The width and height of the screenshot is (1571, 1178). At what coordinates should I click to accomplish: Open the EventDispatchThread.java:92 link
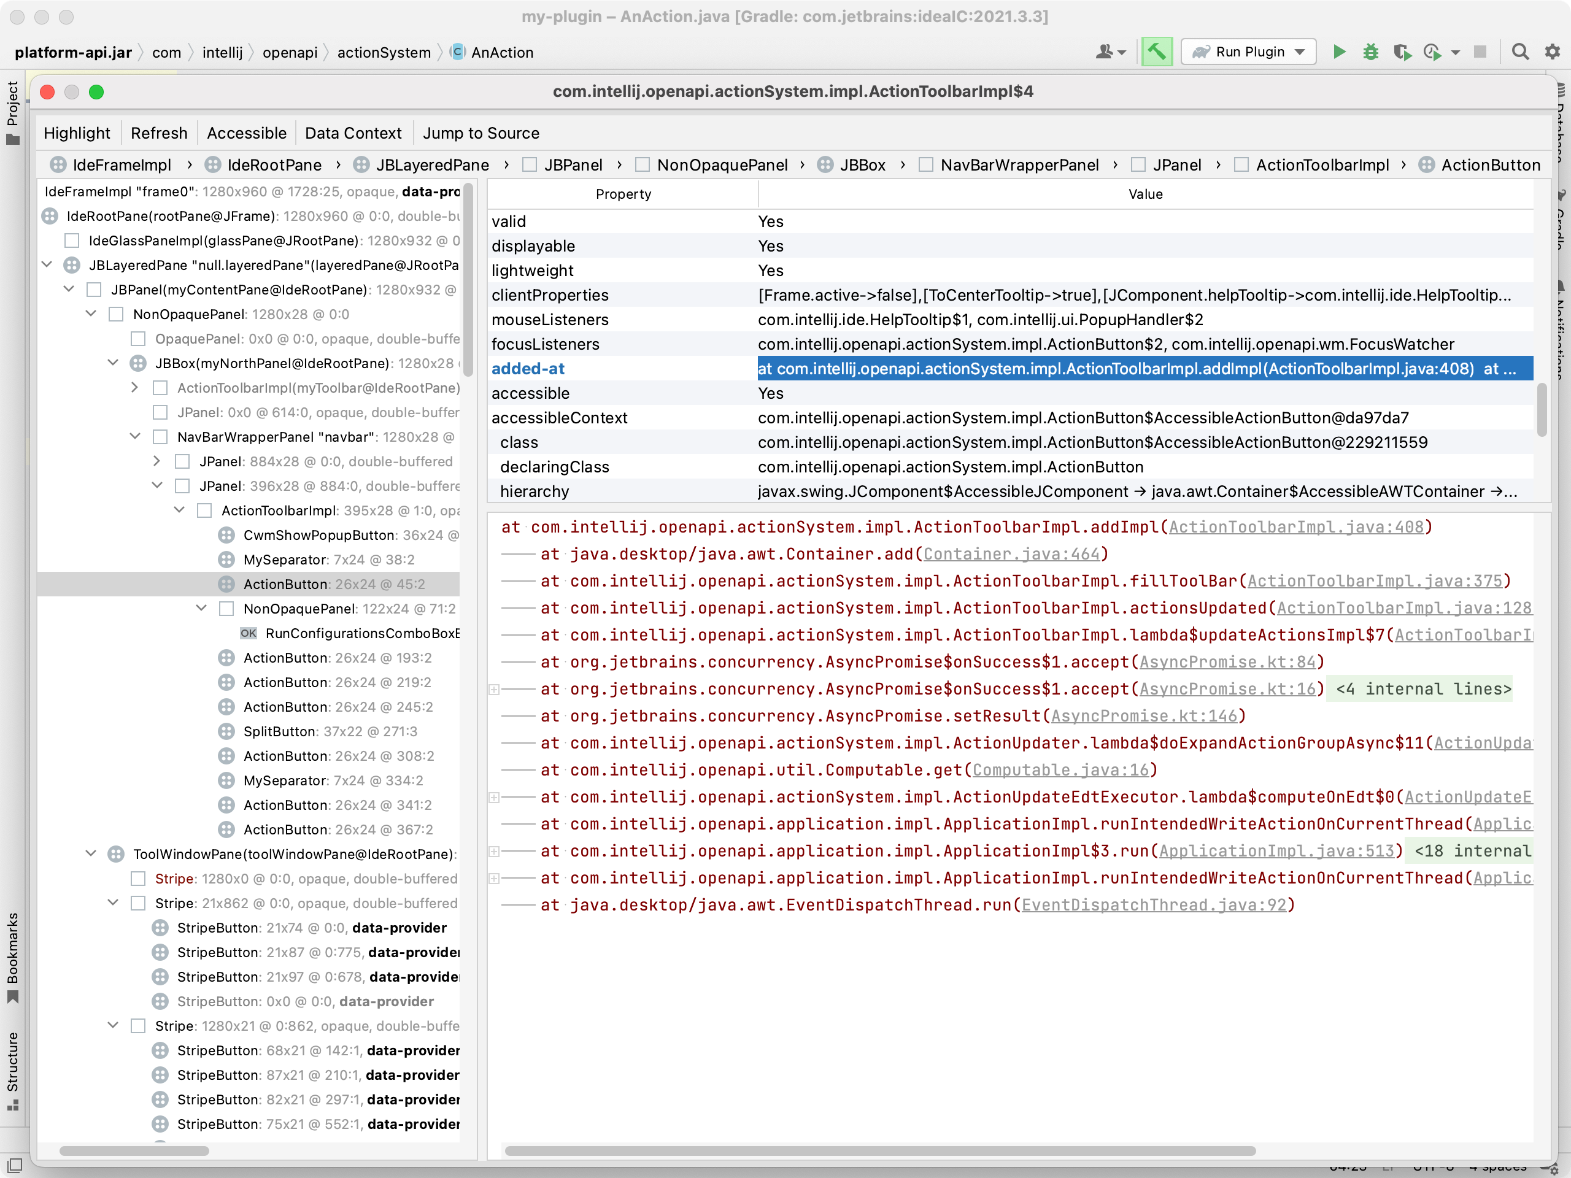click(x=1153, y=904)
